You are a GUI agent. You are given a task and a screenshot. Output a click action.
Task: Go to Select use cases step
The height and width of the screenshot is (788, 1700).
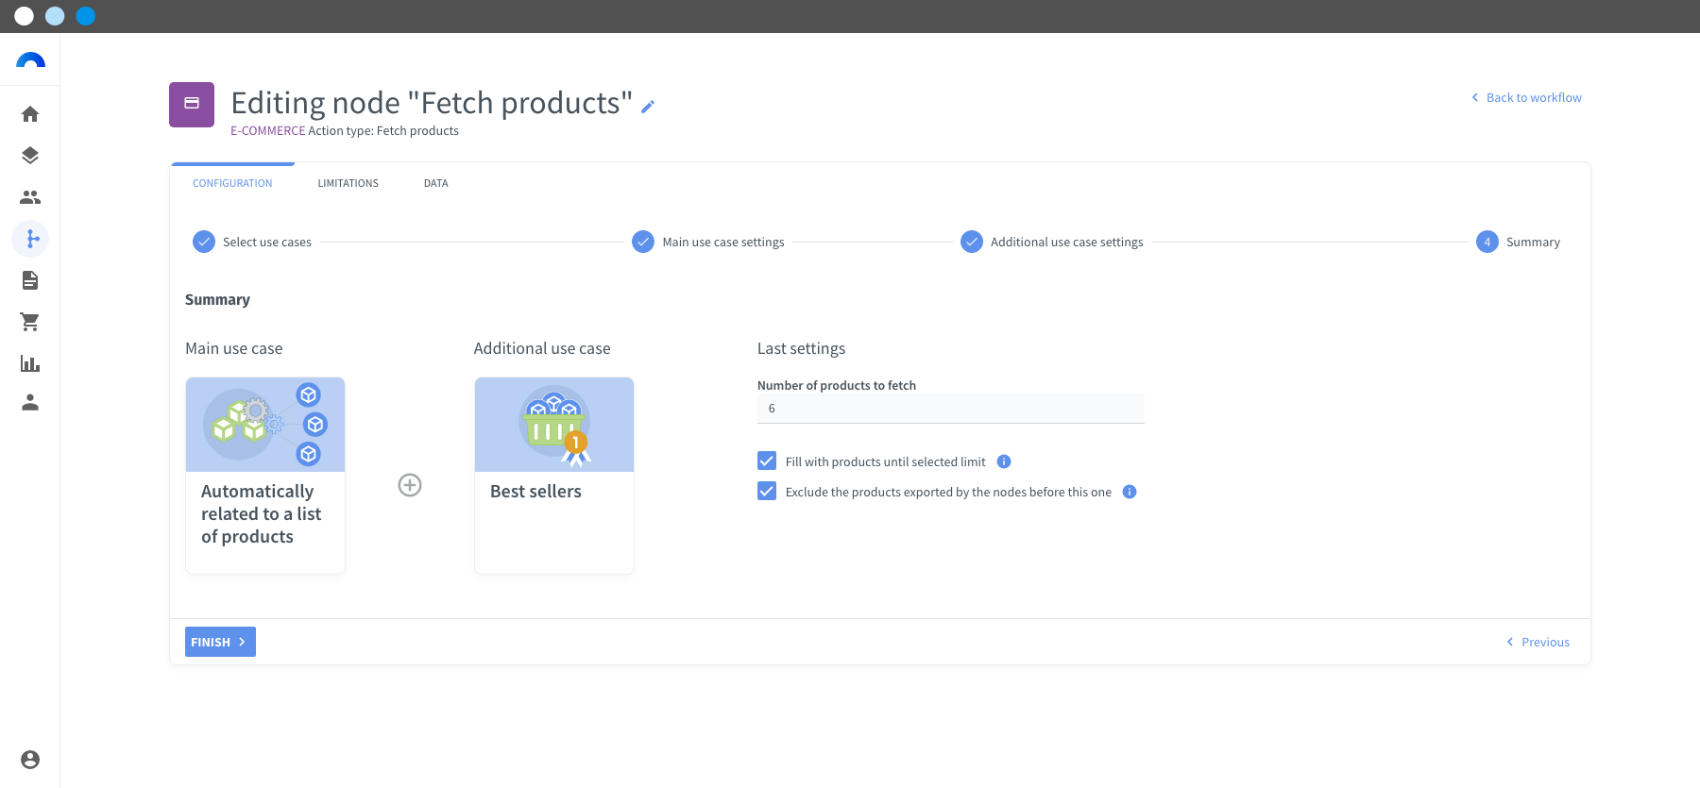252,243
